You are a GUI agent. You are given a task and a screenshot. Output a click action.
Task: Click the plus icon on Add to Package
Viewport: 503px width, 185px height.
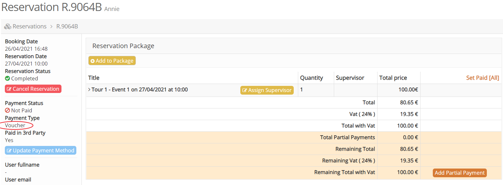coord(93,61)
